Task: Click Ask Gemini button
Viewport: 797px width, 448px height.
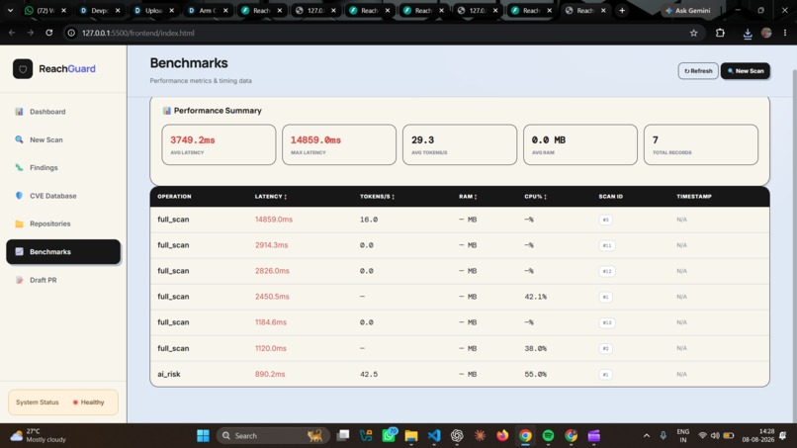Action: click(x=687, y=11)
